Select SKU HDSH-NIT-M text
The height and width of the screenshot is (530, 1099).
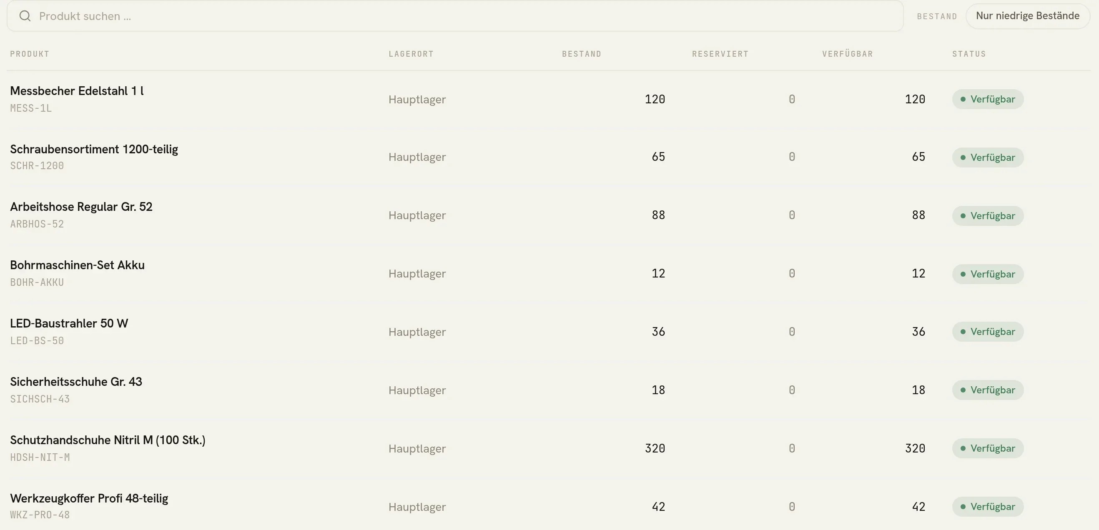point(40,458)
